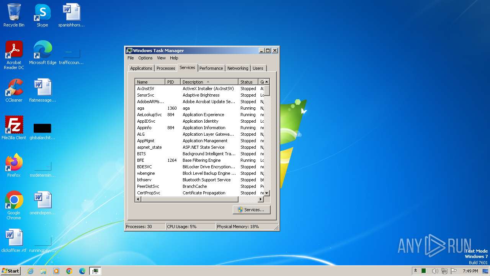The height and width of the screenshot is (276, 490).
Task: Select the BITS service row
Action: 199,154
